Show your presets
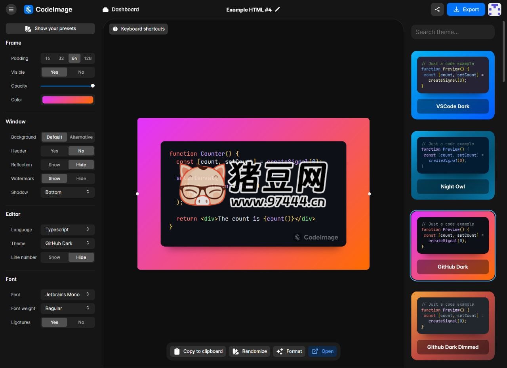The height and width of the screenshot is (368, 507). (x=50, y=28)
